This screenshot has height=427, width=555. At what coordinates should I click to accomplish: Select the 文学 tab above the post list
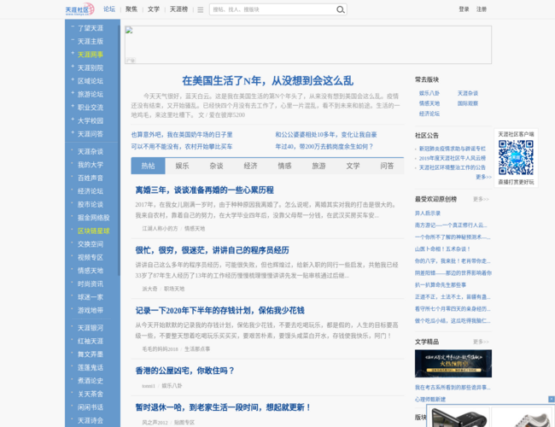[353, 166]
